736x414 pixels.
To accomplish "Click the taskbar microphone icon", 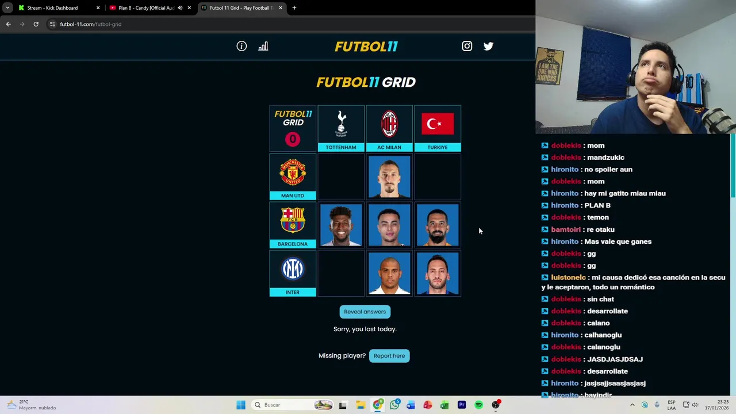I will pyautogui.click(x=657, y=405).
